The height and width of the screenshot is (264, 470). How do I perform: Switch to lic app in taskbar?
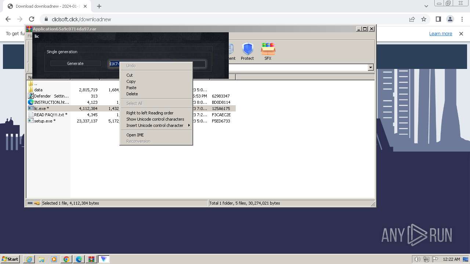[104, 259]
